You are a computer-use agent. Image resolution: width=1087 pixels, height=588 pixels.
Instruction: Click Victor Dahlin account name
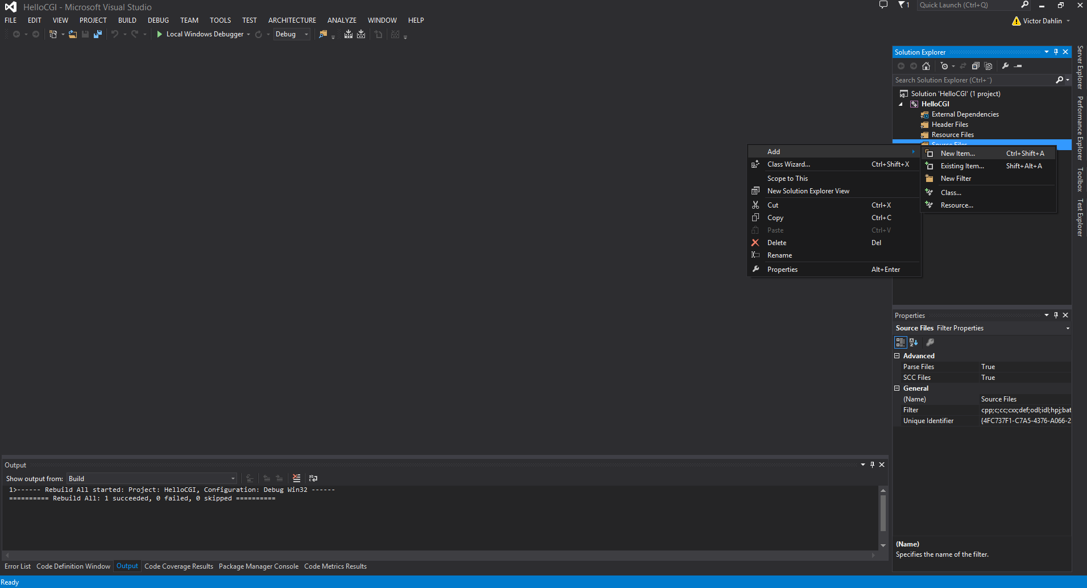(x=1042, y=21)
